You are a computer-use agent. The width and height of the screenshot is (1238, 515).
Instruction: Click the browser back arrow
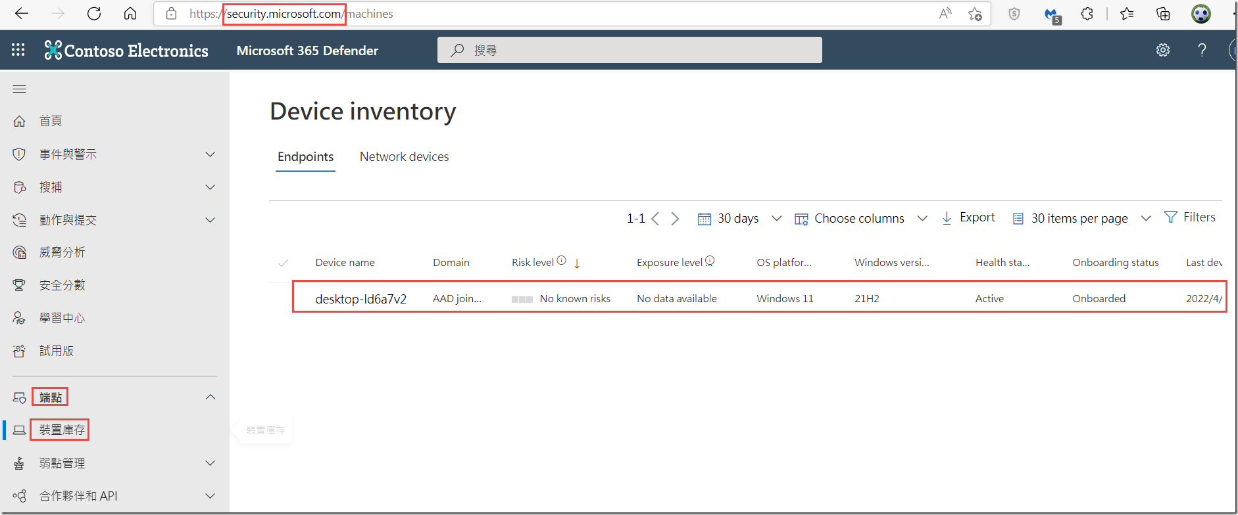22,14
